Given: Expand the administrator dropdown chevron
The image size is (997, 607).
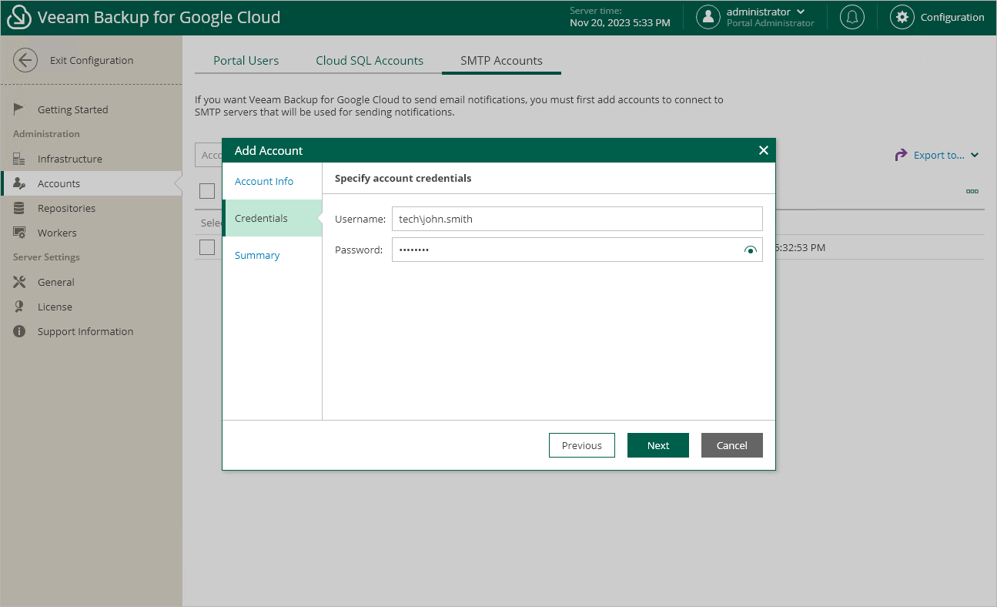Looking at the screenshot, I should 801,12.
